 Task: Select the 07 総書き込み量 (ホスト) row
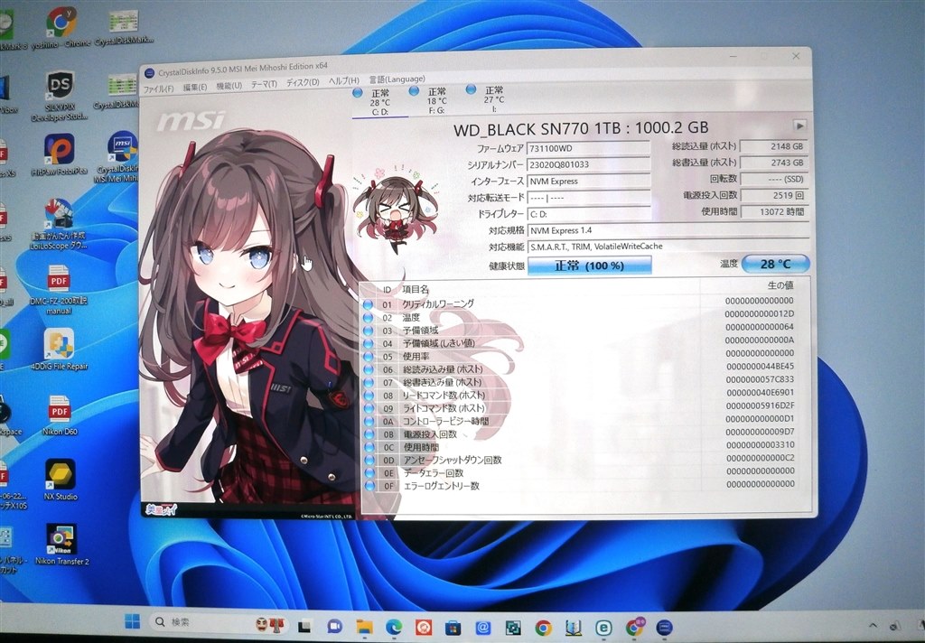tap(584, 382)
